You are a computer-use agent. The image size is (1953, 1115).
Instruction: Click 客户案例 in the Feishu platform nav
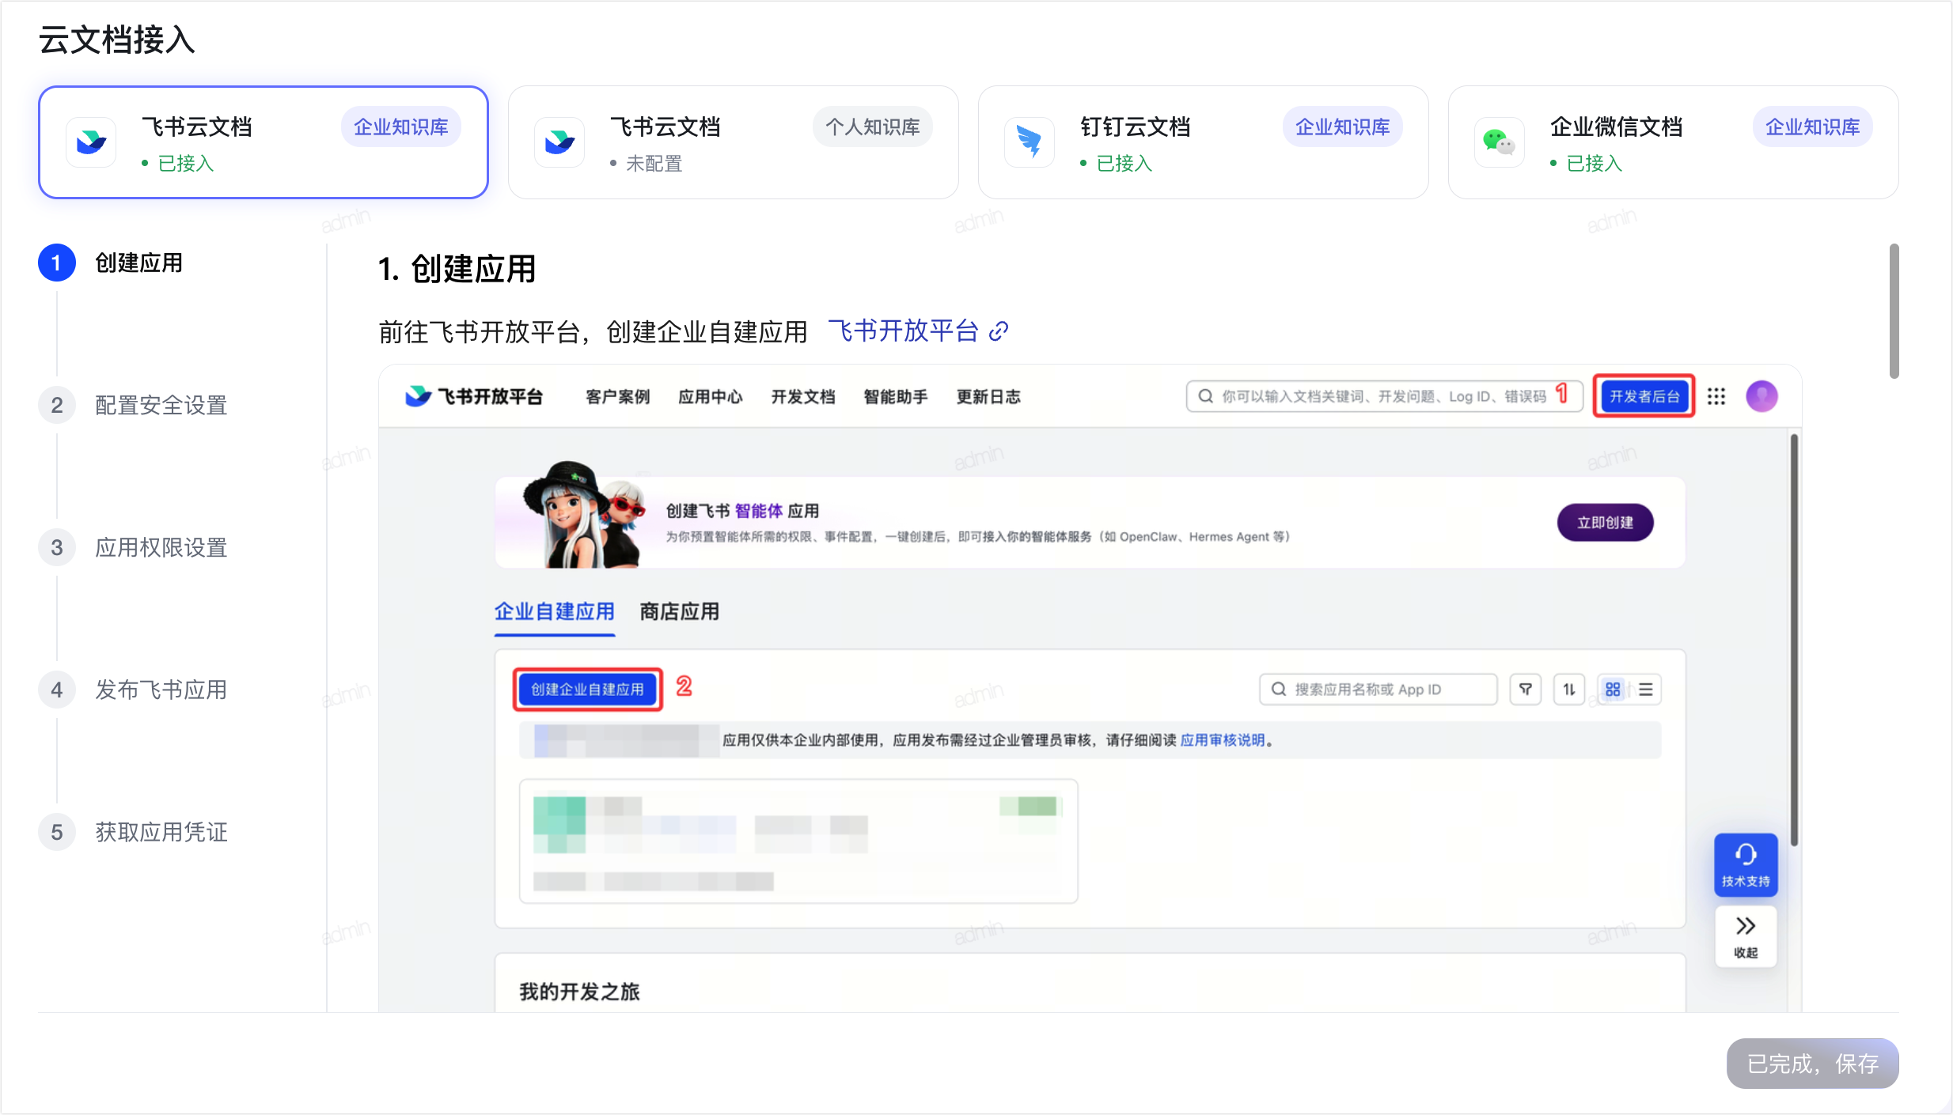tap(618, 396)
